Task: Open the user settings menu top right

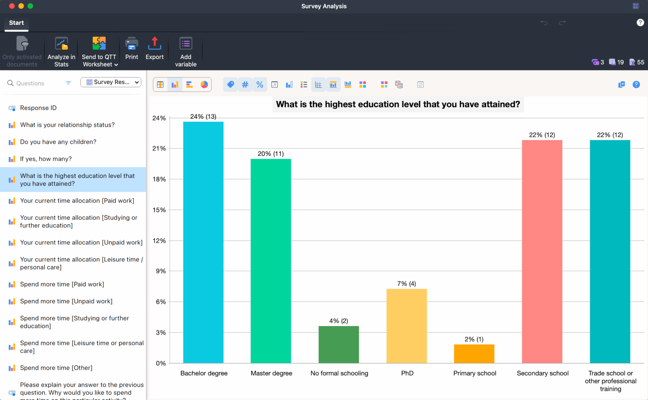Action: 635,6
